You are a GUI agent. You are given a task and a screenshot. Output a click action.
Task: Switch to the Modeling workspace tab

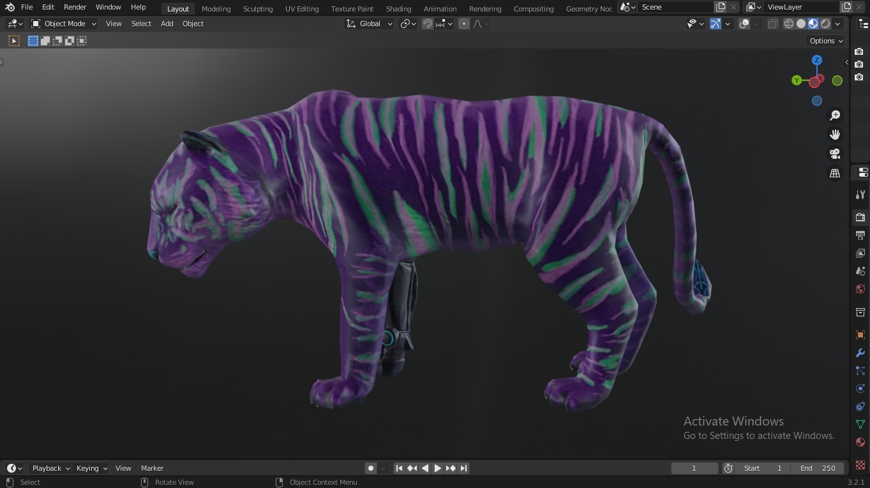pos(216,9)
